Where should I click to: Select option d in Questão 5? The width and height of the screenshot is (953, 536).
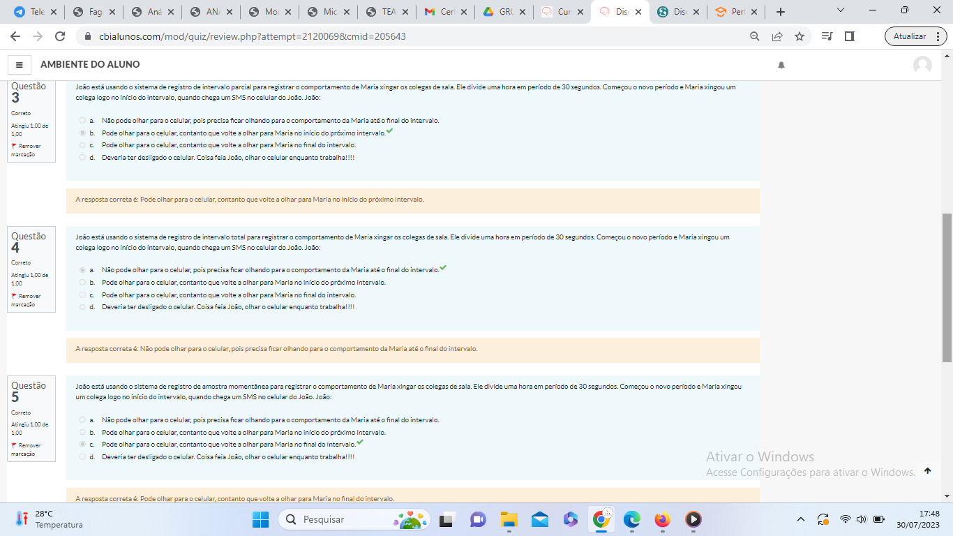[82, 457]
